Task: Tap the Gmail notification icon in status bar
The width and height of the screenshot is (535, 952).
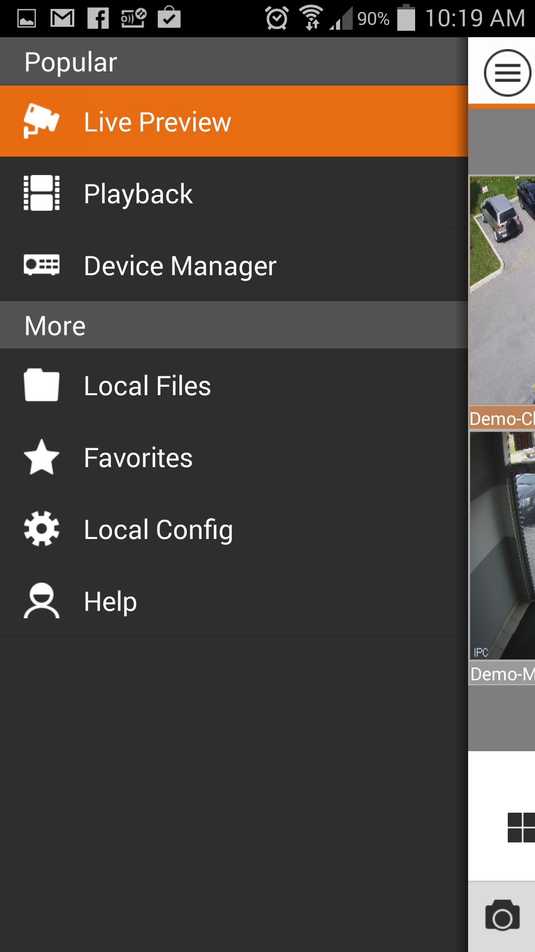Action: pyautogui.click(x=62, y=19)
